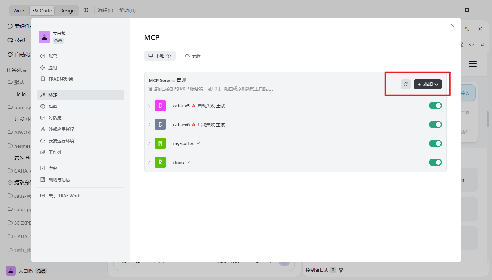Open 账号 settings section
This screenshot has width=492, height=280.
81,56
